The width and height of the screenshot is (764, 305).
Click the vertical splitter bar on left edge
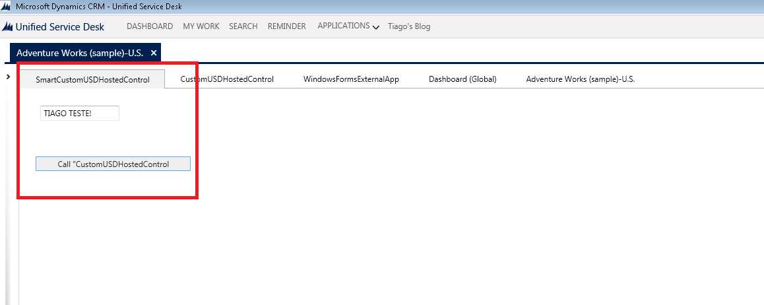[18, 198]
